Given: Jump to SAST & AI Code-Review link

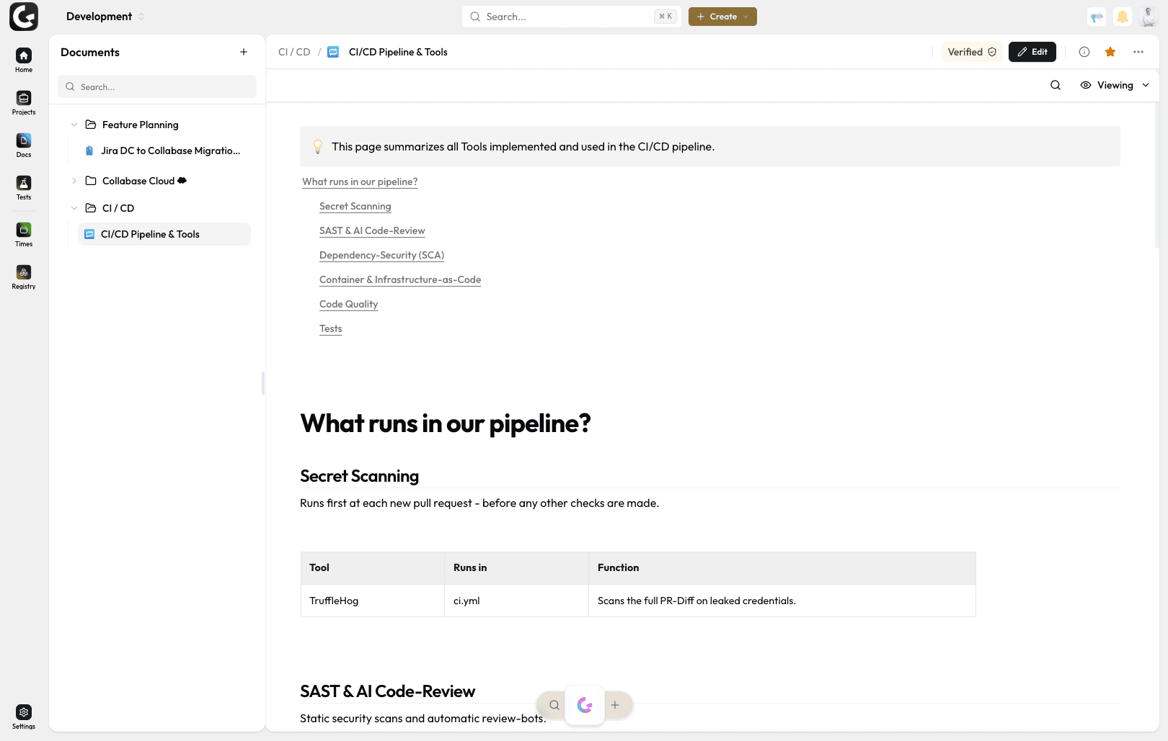Looking at the screenshot, I should (372, 230).
